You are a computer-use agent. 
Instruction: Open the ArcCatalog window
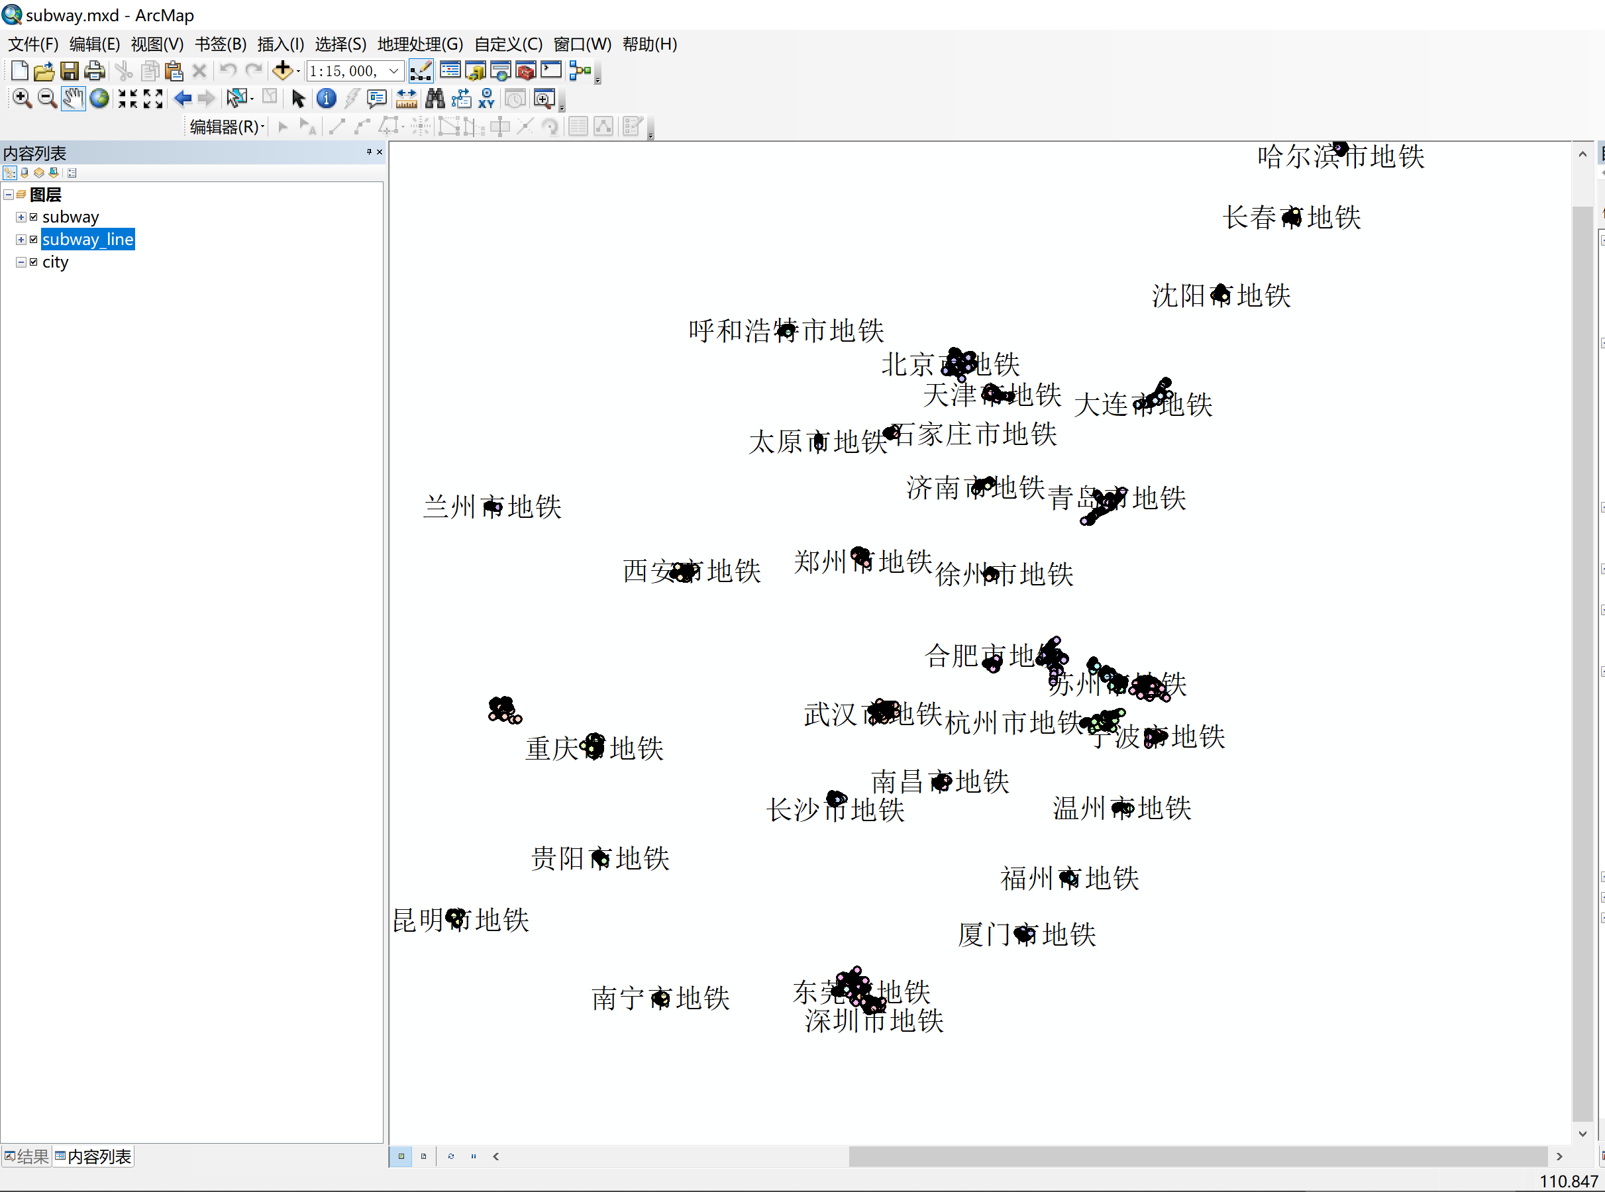click(475, 70)
